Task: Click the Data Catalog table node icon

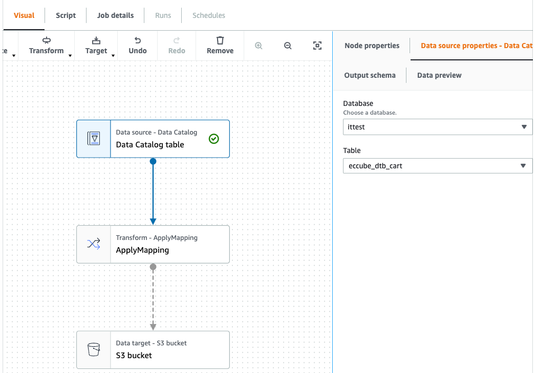Action: (94, 139)
